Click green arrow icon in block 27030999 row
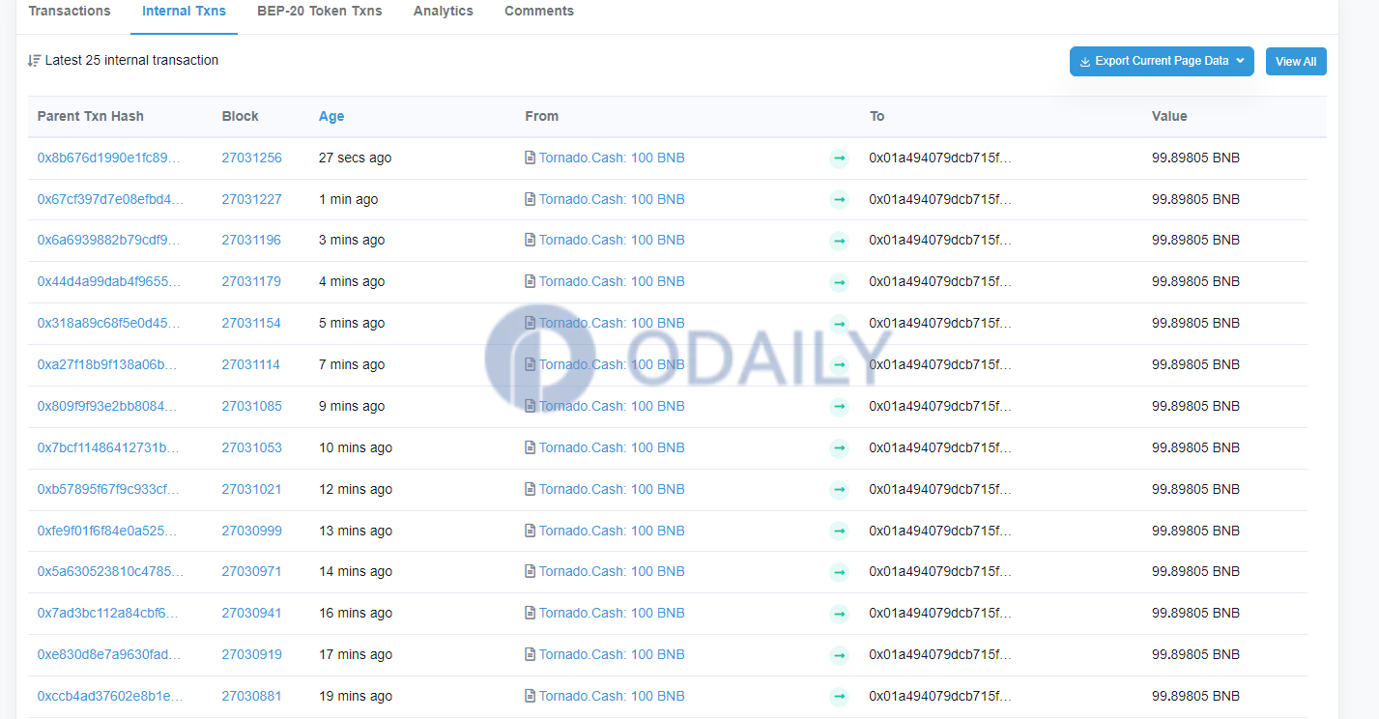This screenshot has width=1379, height=719. tap(839, 532)
